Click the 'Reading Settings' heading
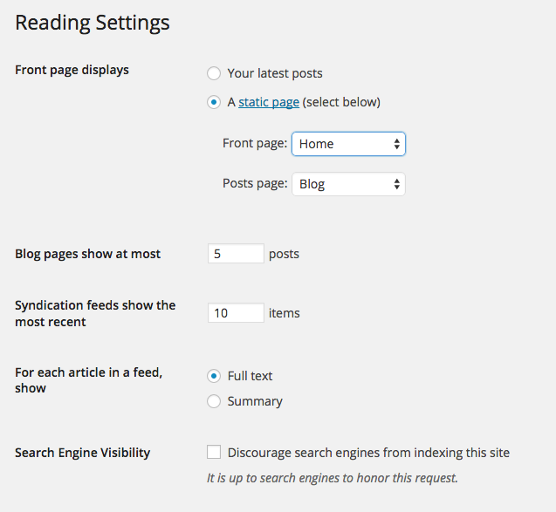Screen dimensions: 556x512 (93, 23)
